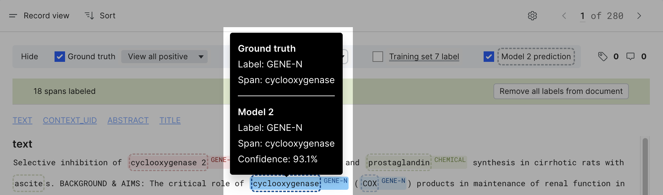This screenshot has height=195, width=663.
Task: Open the ABSTRACT field link
Action: [x=128, y=120]
